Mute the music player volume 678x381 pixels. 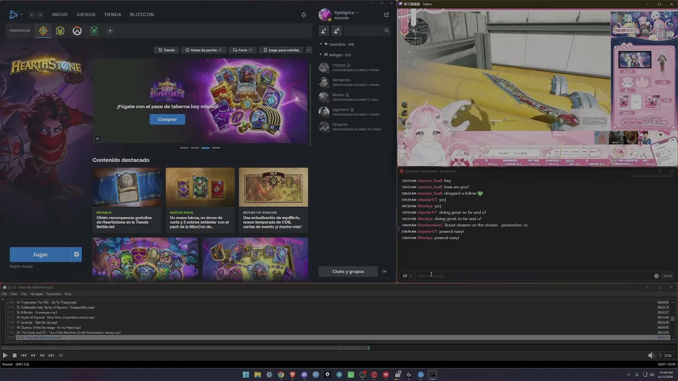click(x=651, y=356)
